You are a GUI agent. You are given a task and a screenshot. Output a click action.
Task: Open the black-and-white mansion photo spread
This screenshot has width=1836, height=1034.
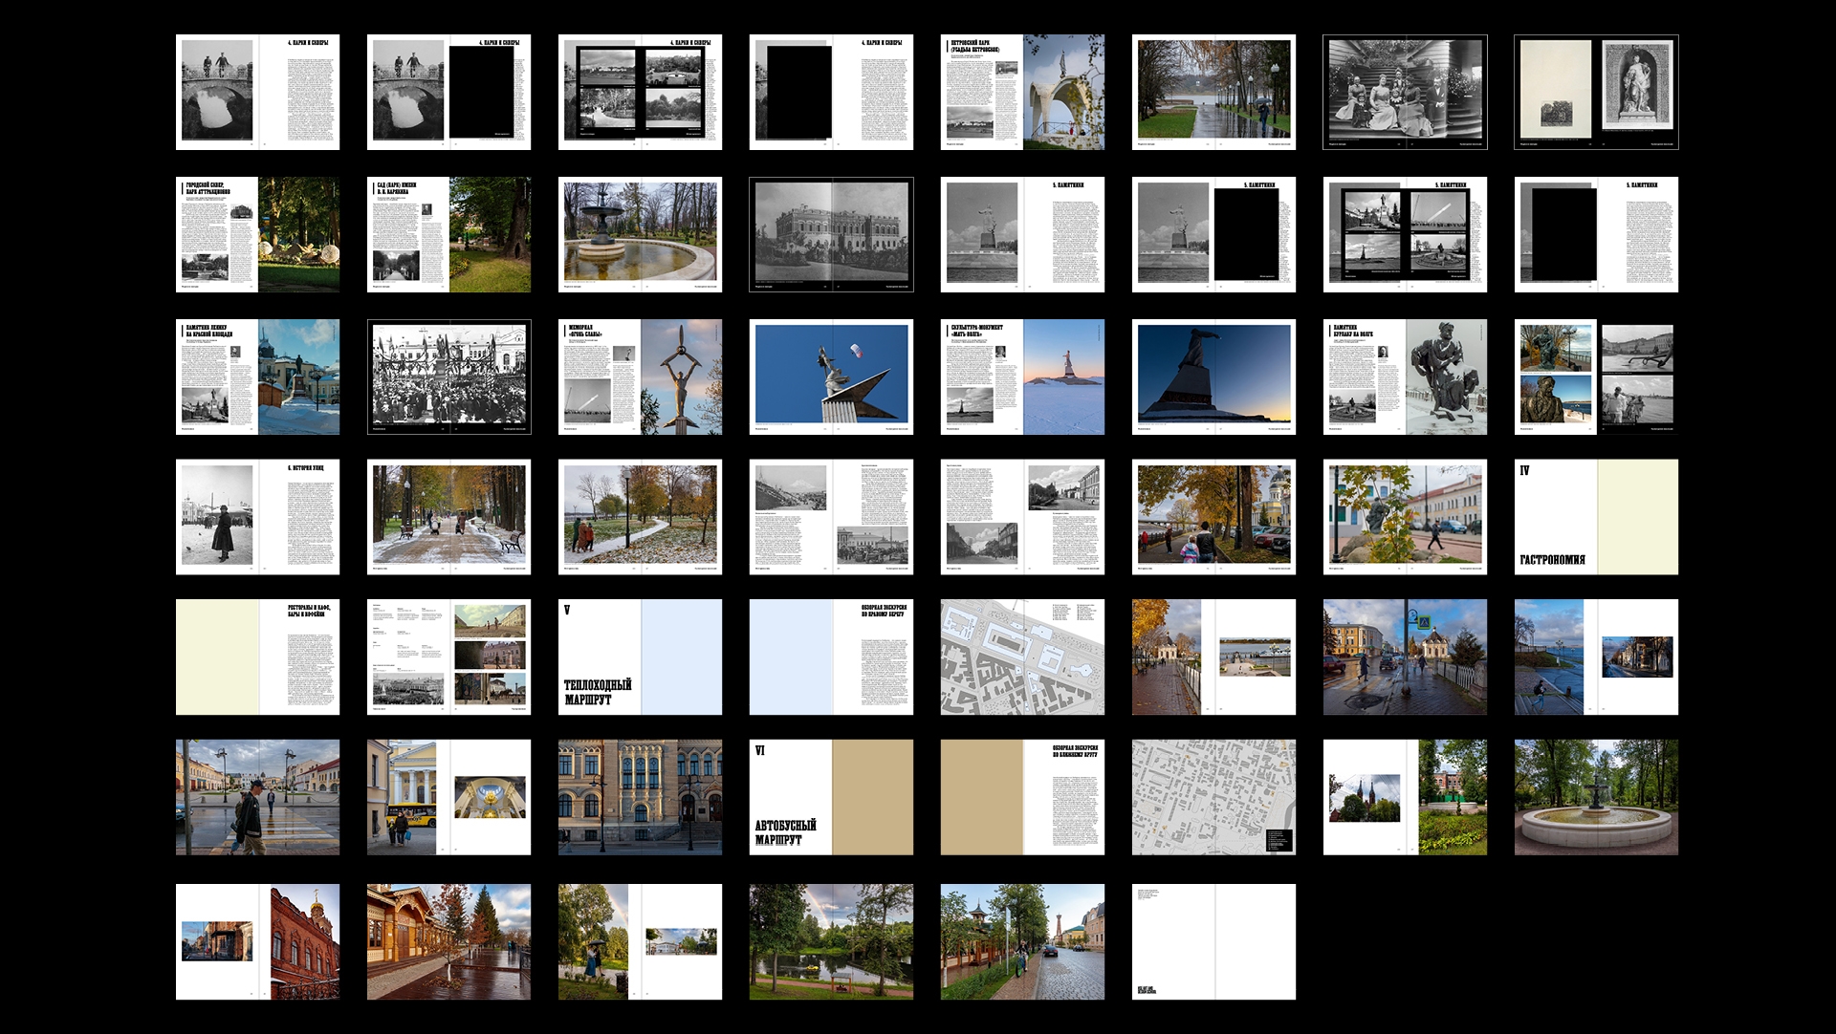831,234
